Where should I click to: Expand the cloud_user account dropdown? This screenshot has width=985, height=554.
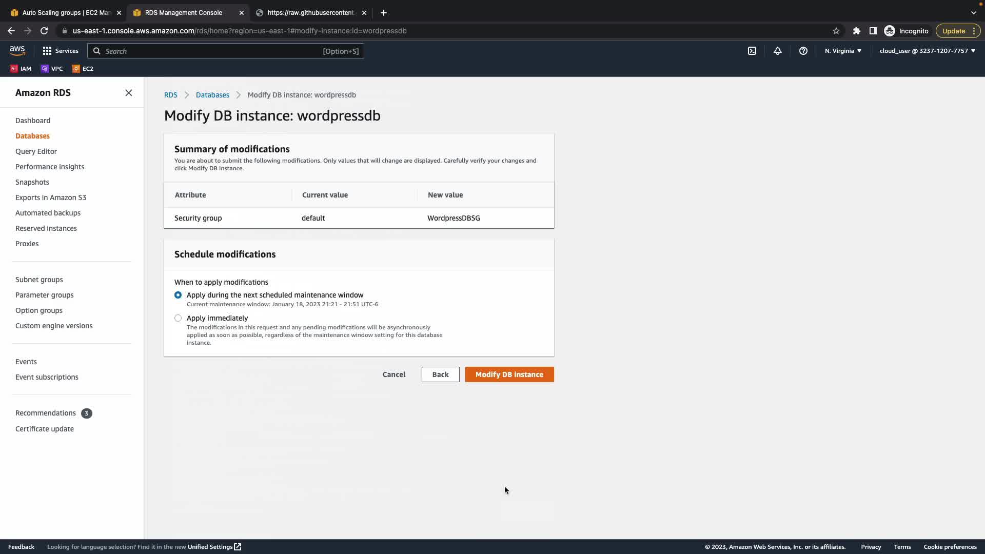(x=927, y=51)
